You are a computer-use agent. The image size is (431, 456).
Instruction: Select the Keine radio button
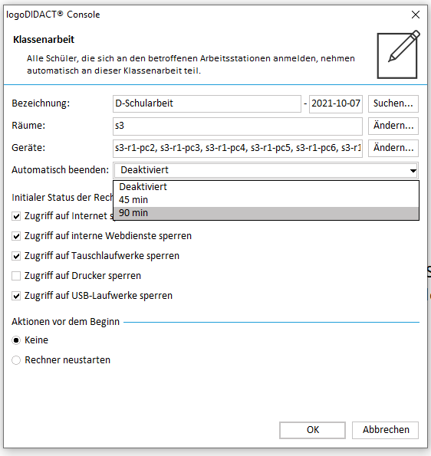coord(16,340)
